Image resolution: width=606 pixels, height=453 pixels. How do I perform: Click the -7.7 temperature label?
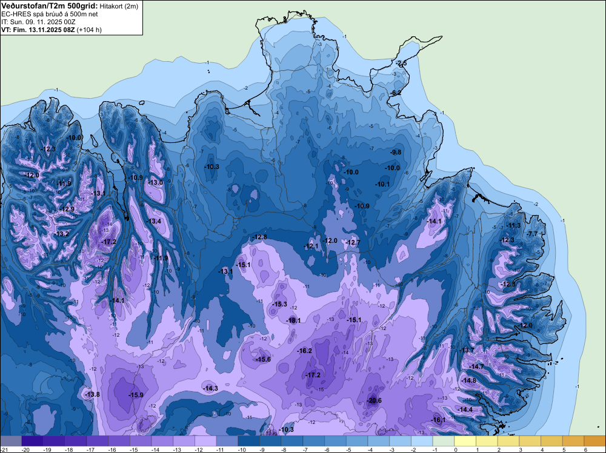click(x=532, y=234)
